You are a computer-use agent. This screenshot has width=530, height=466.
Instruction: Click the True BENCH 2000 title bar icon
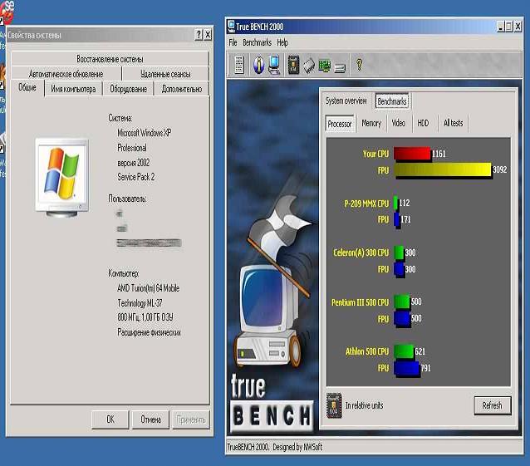[231, 27]
